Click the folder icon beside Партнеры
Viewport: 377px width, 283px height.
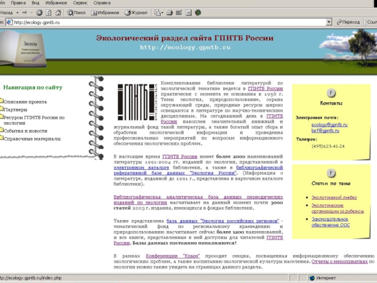pyautogui.click(x=1, y=109)
